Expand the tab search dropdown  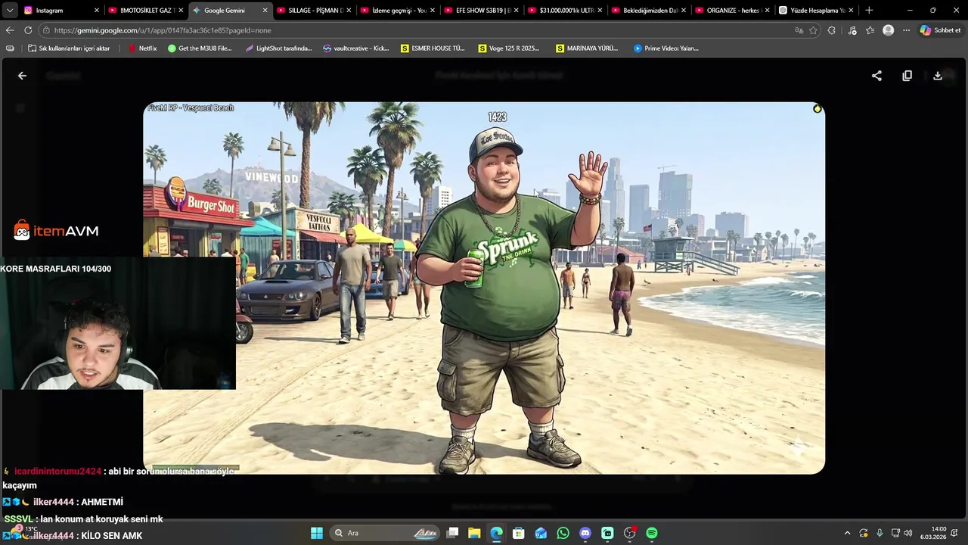point(10,11)
